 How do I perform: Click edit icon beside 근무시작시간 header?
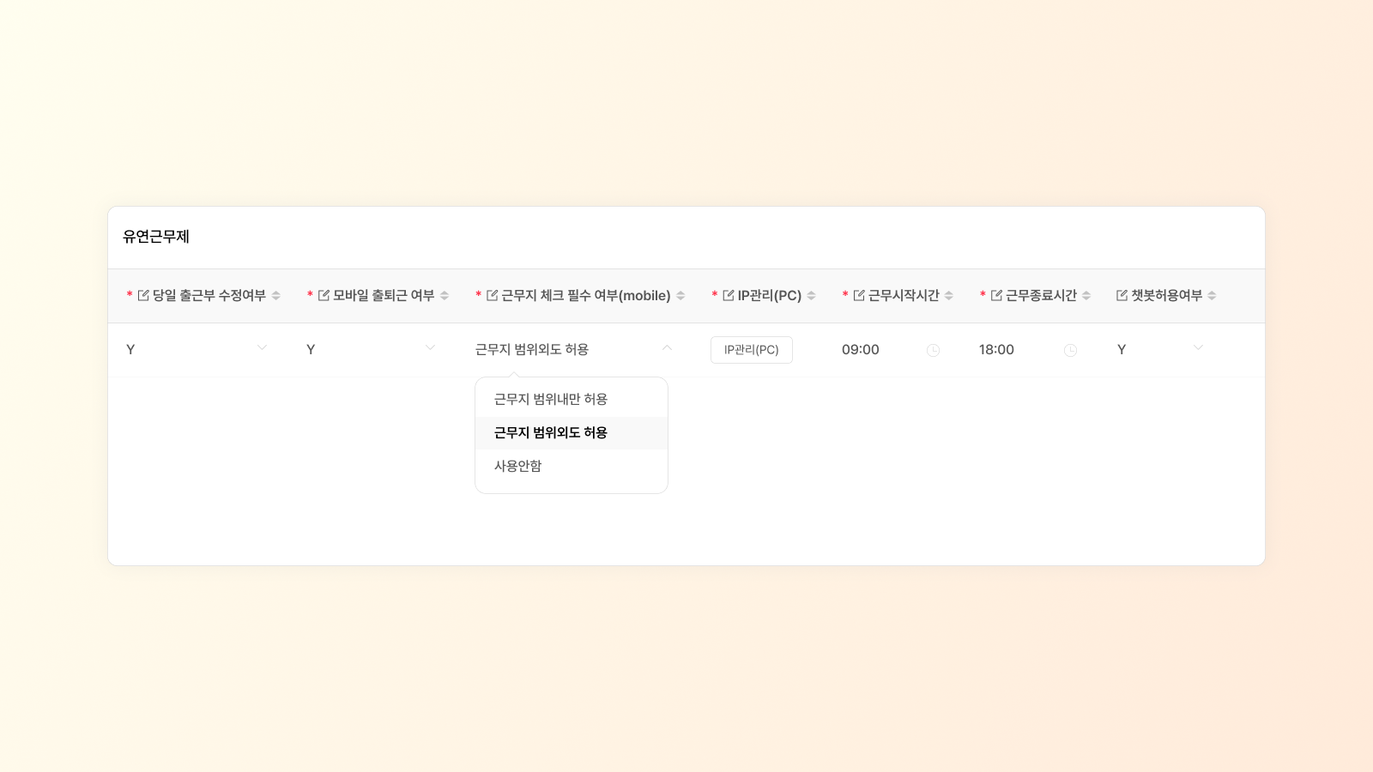pos(859,295)
